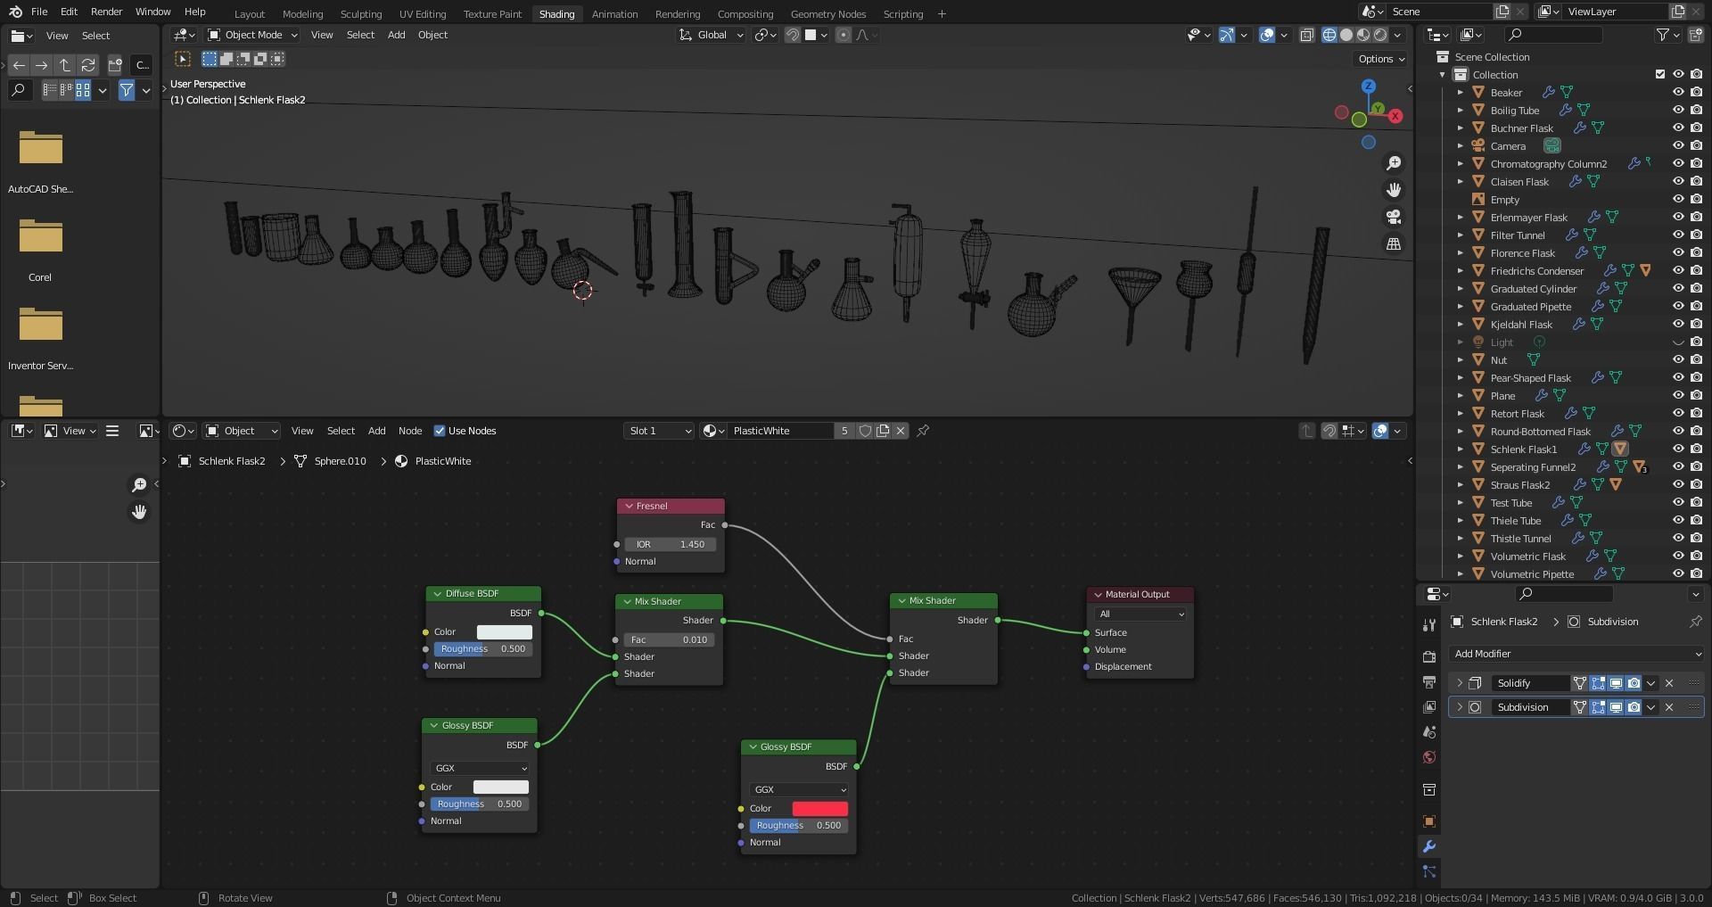Open the Global transform orientation dropdown
Image resolution: width=1712 pixels, height=907 pixels.
(712, 35)
